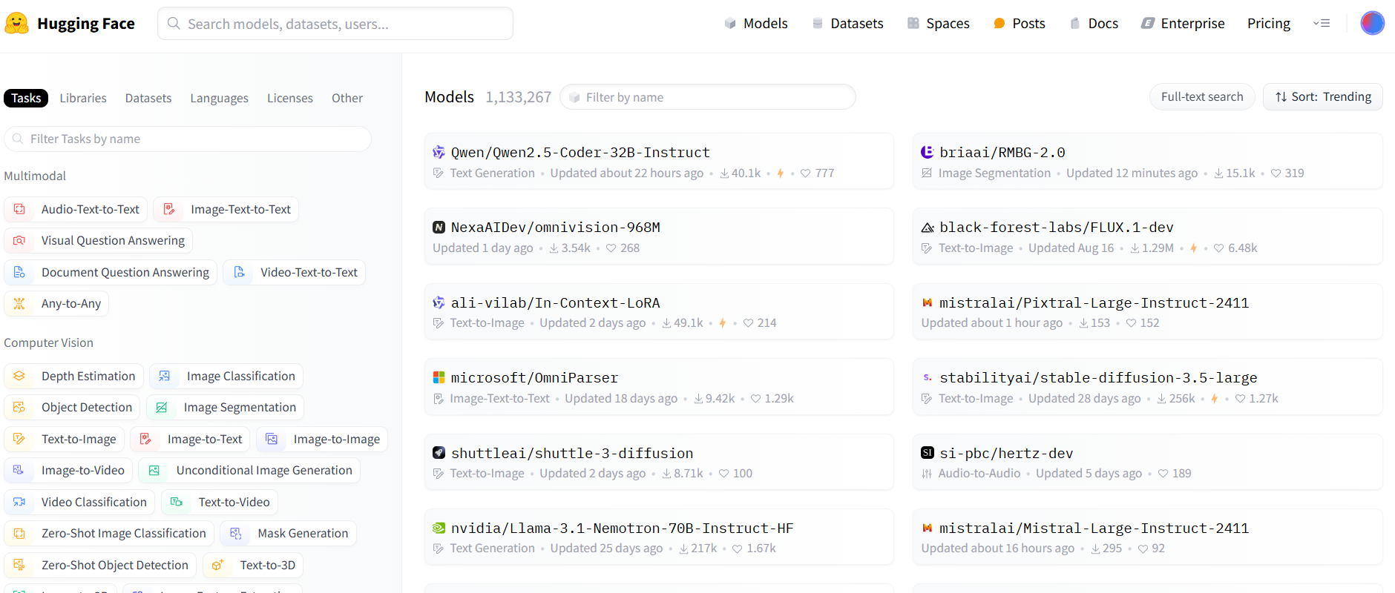Focus the Filter Tasks by name field

coord(188,139)
